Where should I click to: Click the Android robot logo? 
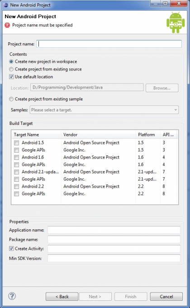coord(176,22)
